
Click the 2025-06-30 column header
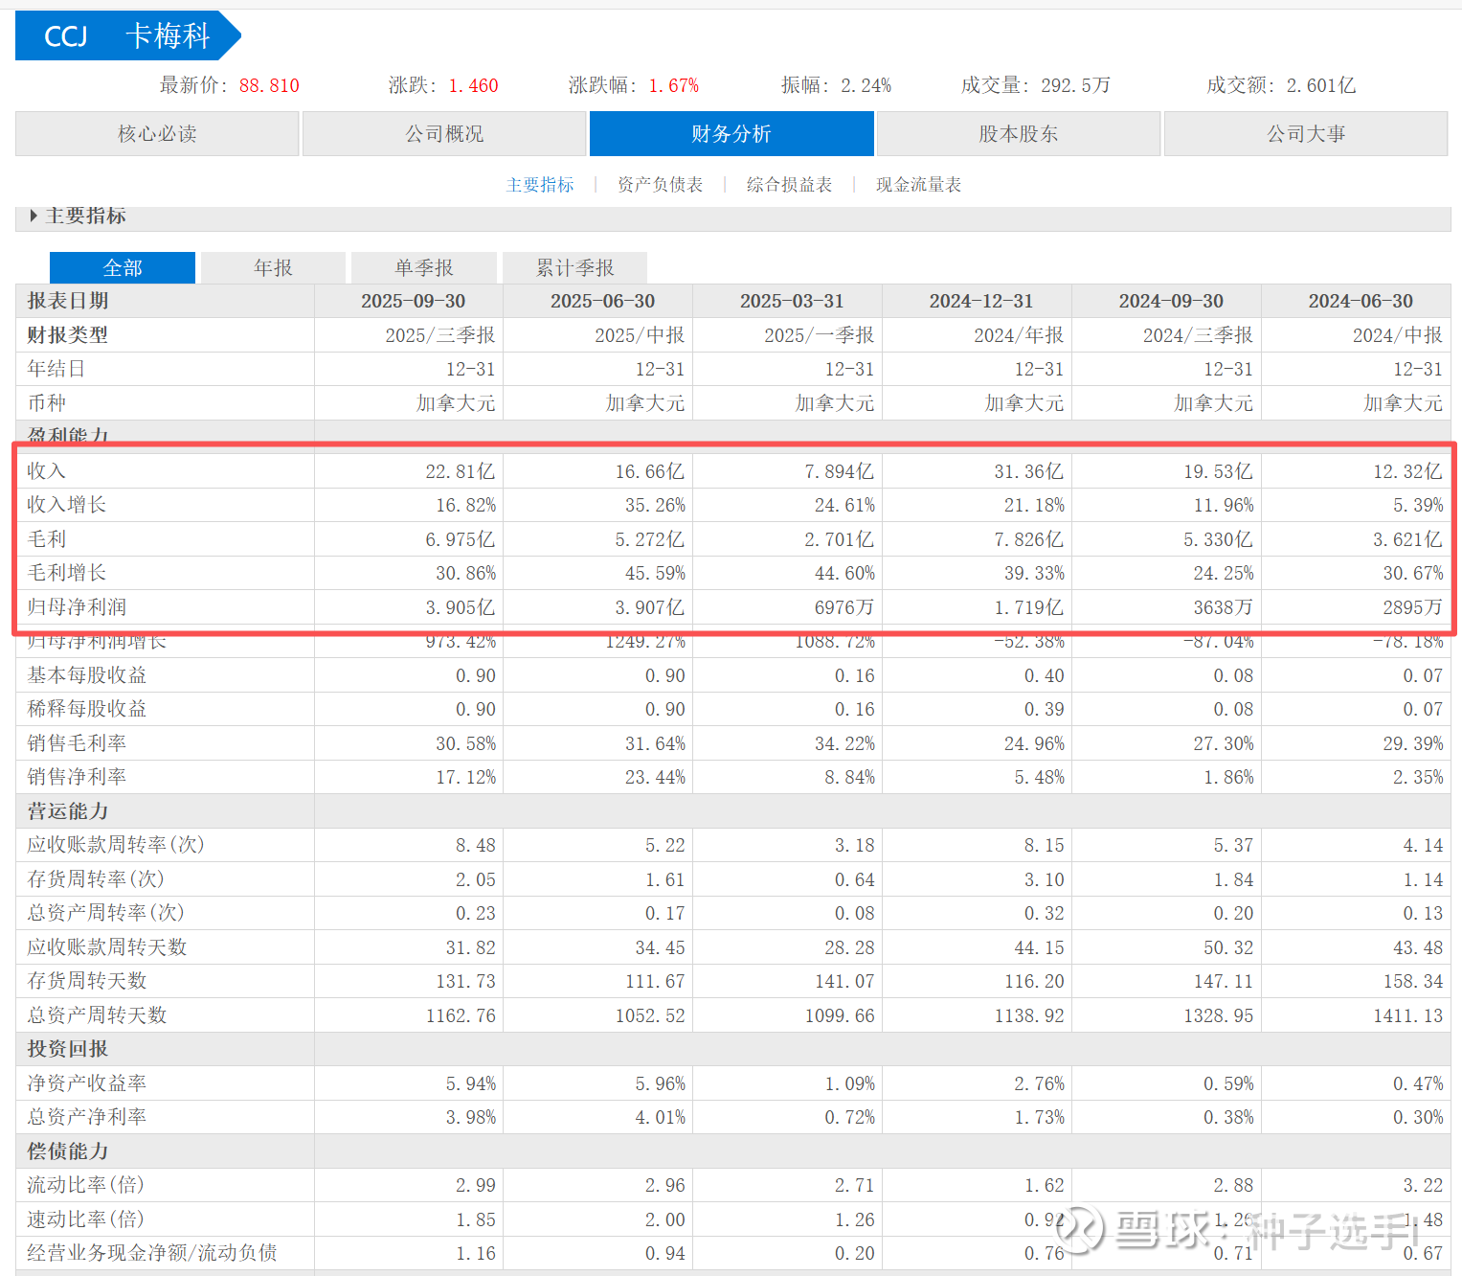click(602, 301)
